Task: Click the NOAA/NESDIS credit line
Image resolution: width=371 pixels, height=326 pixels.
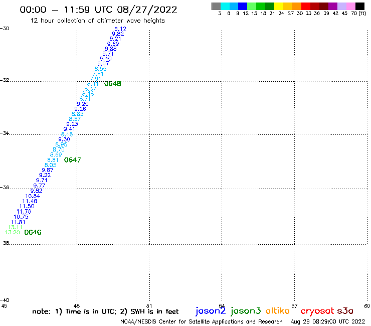Action: [x=202, y=322]
